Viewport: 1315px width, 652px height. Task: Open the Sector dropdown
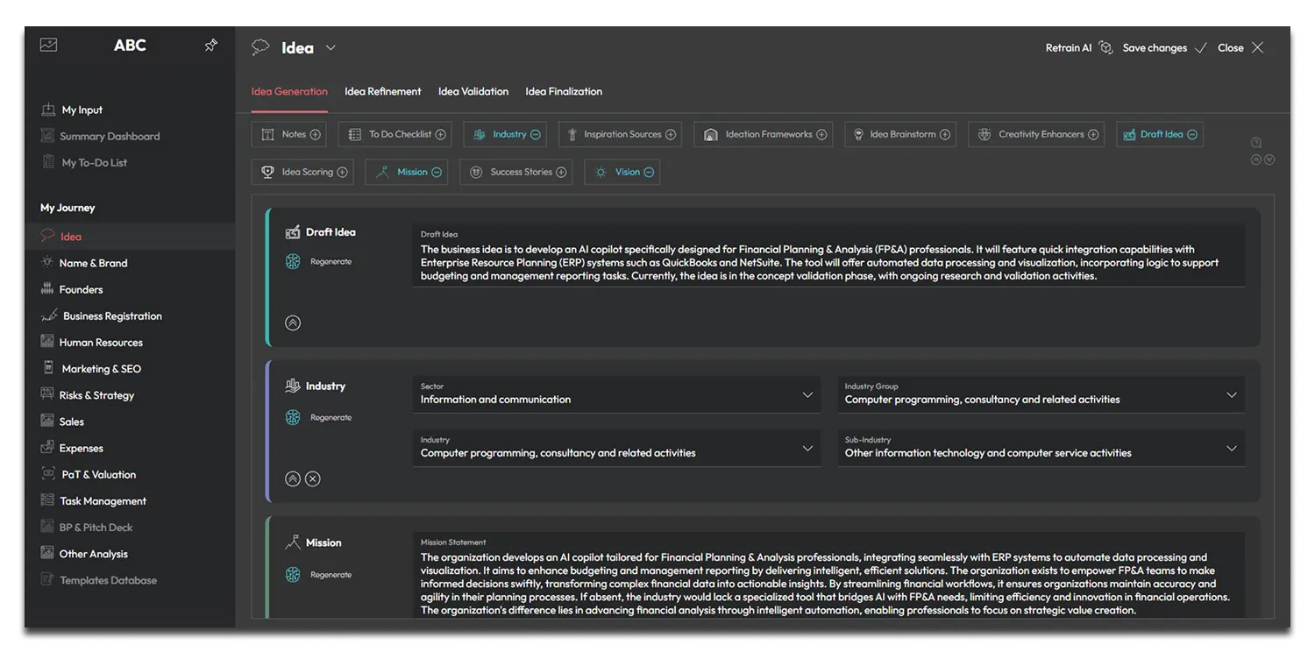[807, 395]
